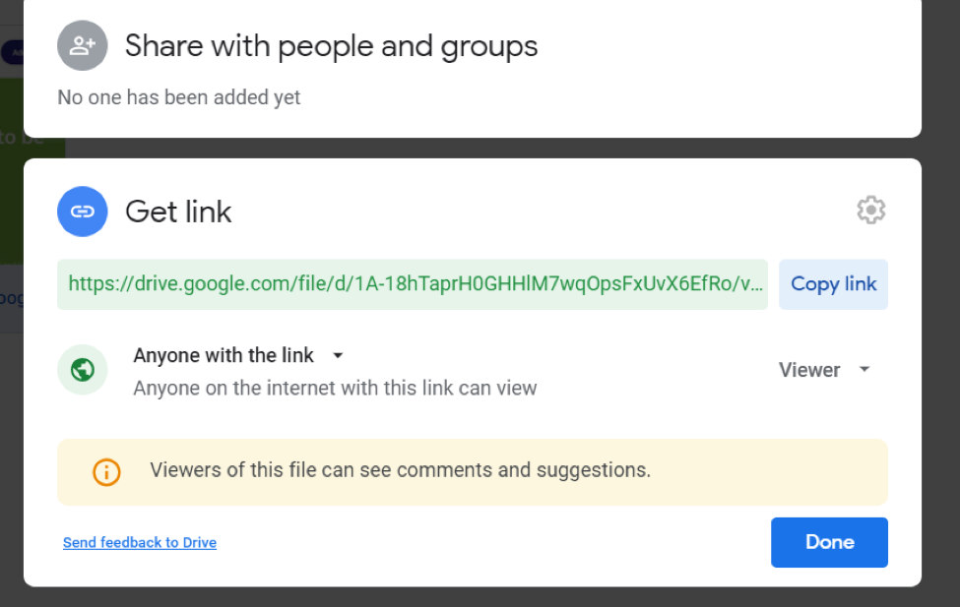
Task: Click the add-people icon in share section
Action: point(83,45)
